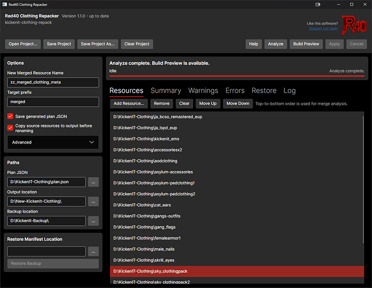
Task: Open the Warnings tab
Action: coord(203,90)
